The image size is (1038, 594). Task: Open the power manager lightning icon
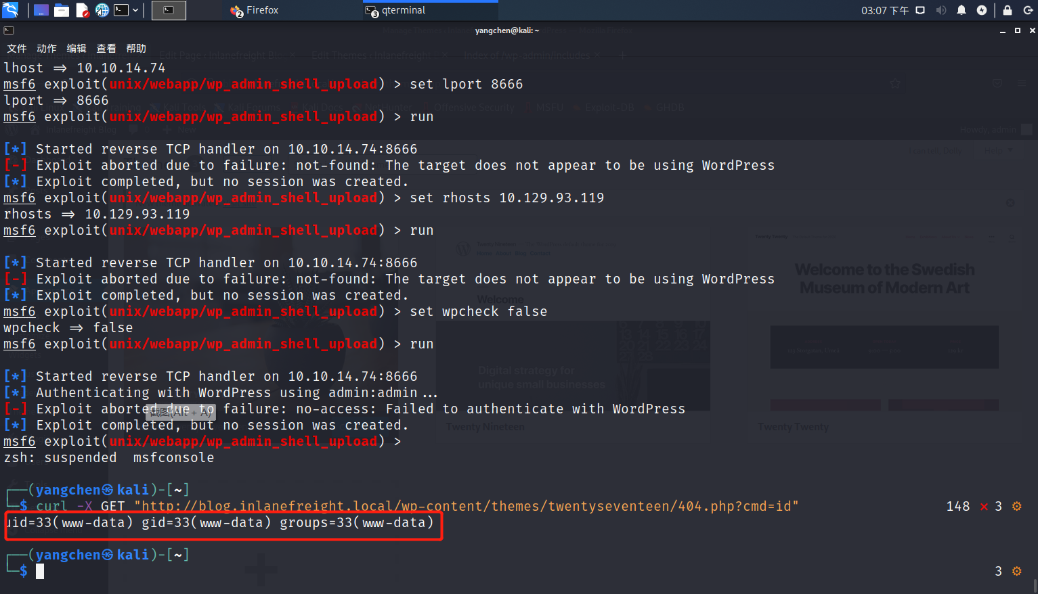[982, 10]
